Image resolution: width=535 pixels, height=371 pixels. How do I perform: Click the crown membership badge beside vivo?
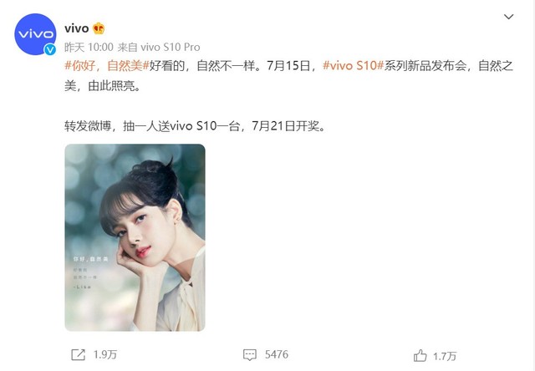(x=99, y=28)
